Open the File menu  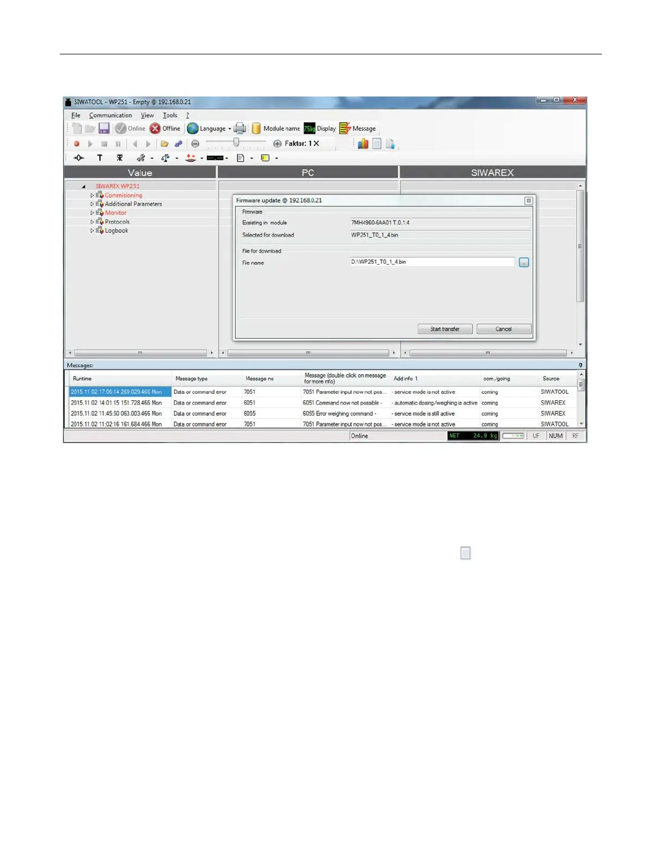[76, 115]
